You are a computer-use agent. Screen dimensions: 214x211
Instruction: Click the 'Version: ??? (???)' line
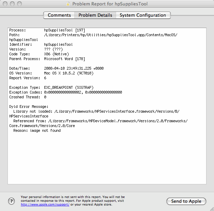click(x=36, y=49)
